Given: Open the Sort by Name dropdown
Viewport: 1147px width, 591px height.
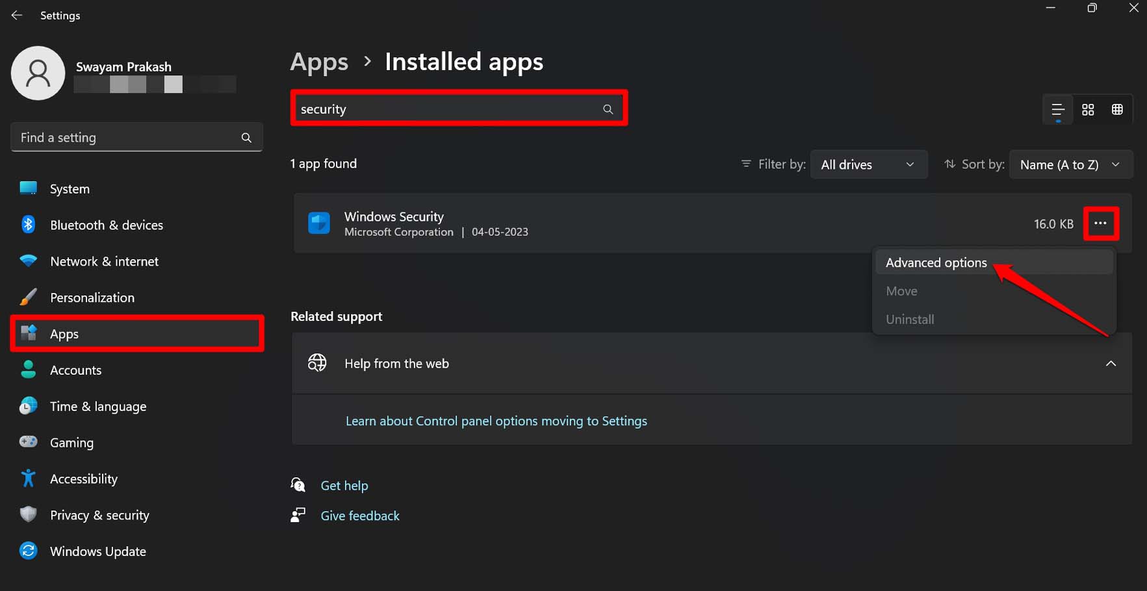Looking at the screenshot, I should (x=1070, y=165).
